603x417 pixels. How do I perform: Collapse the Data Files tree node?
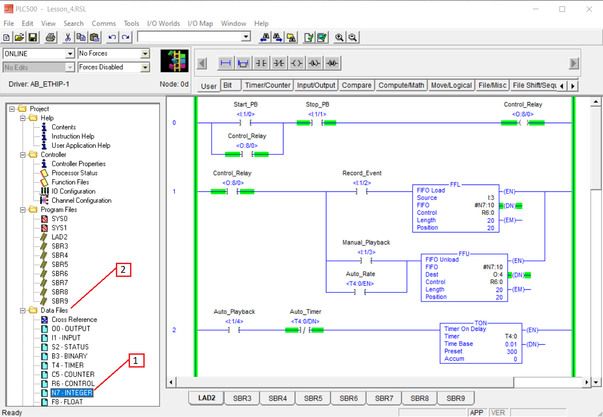(x=23, y=310)
